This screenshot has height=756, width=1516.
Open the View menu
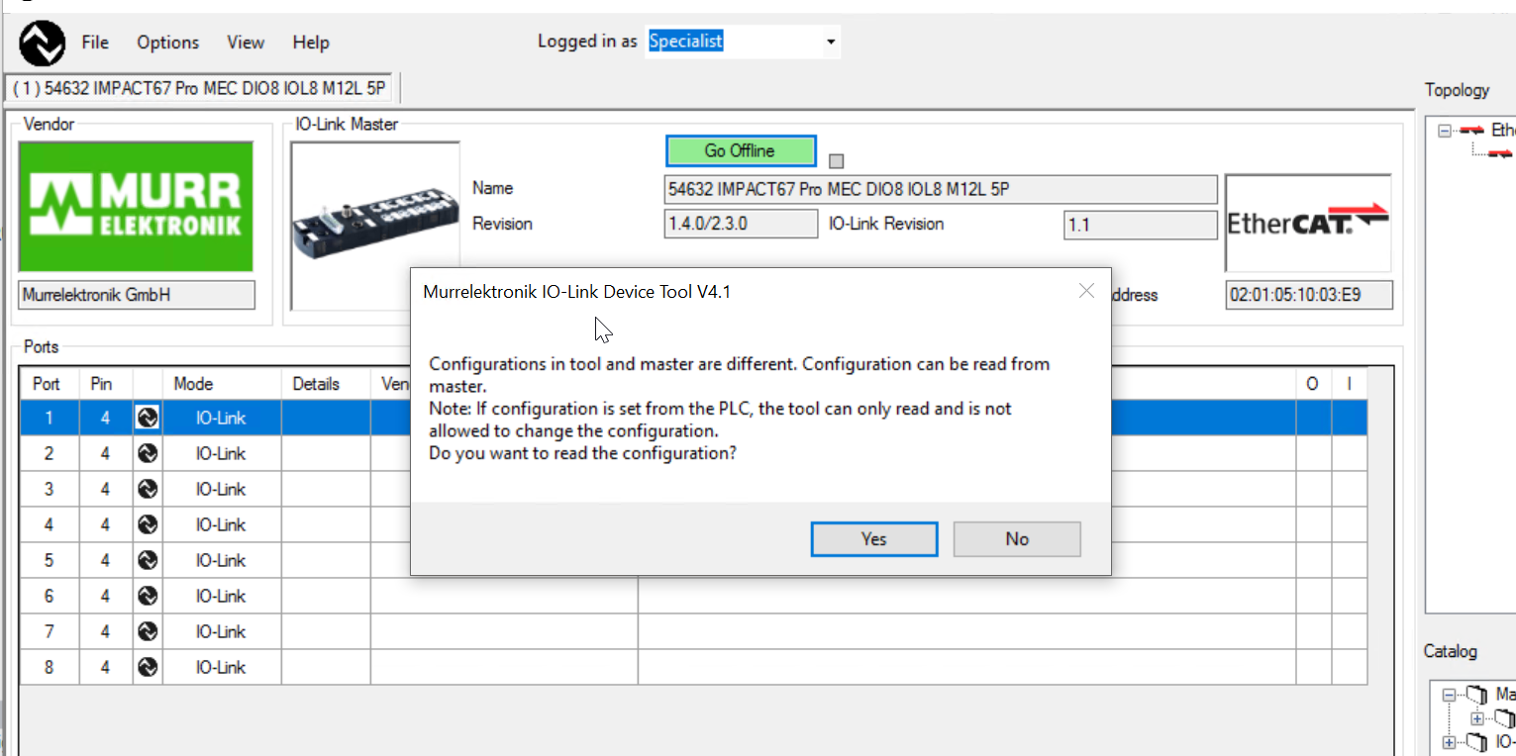246,43
